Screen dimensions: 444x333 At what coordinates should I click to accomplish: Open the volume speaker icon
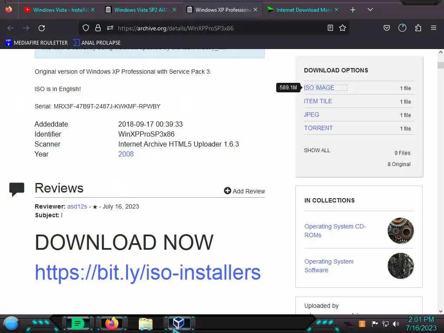tap(396, 323)
